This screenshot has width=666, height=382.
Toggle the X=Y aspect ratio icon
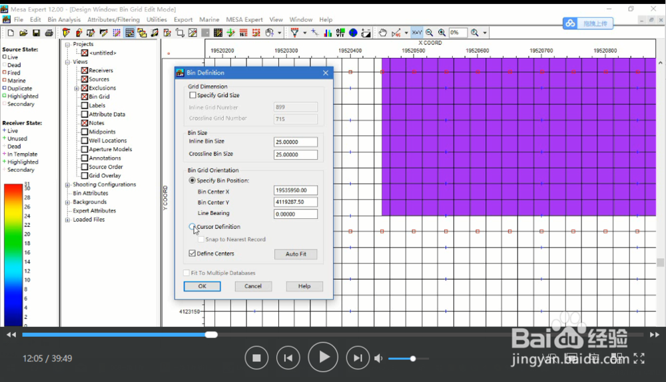417,33
